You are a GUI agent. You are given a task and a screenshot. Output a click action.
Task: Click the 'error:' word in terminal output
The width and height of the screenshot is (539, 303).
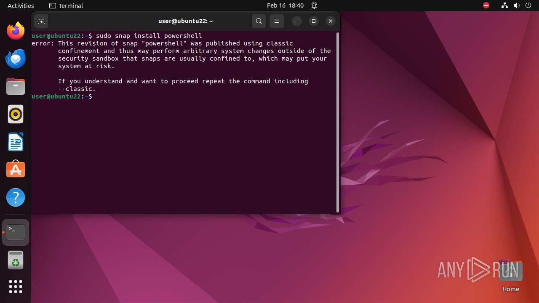[43, 43]
